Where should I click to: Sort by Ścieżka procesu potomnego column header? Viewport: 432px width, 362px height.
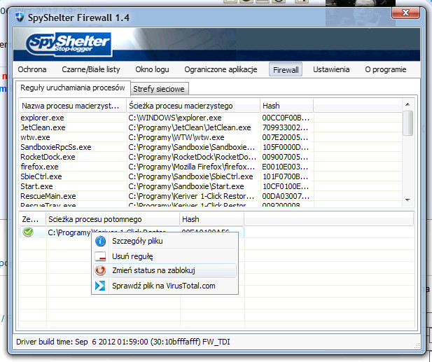coord(113,219)
